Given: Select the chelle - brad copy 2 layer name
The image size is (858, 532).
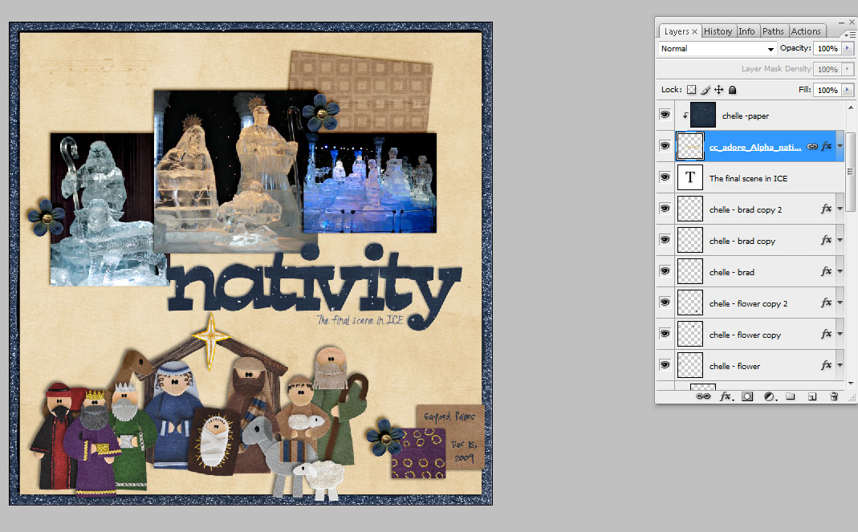Looking at the screenshot, I should click(746, 209).
